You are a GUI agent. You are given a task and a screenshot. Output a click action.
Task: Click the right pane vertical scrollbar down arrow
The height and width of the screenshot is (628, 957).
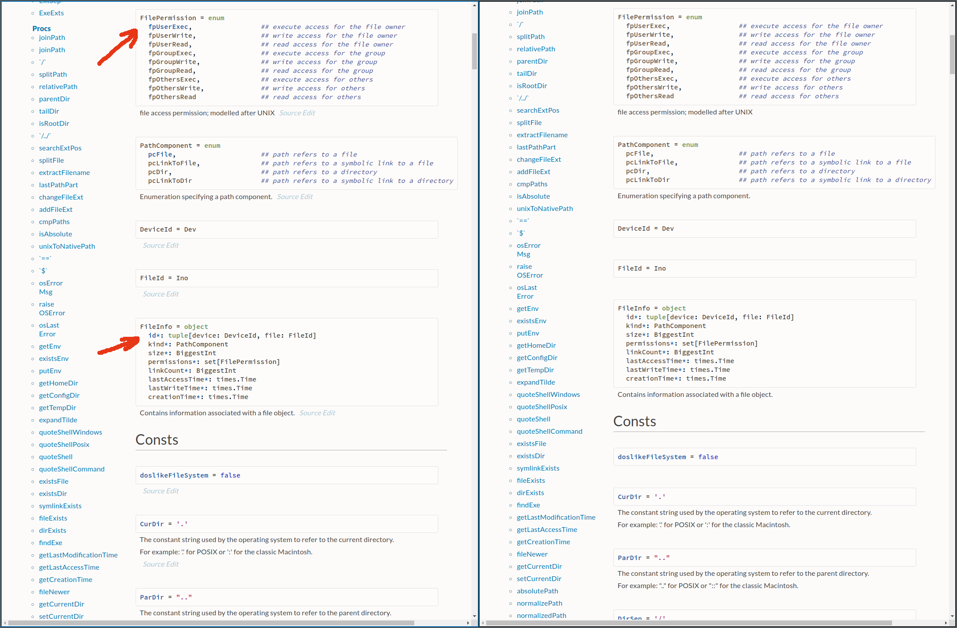pos(952,616)
